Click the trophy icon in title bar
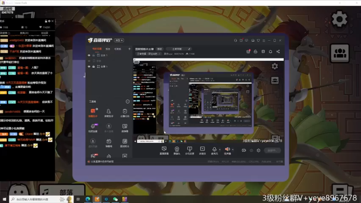This screenshot has height=203, width=361. point(258,40)
